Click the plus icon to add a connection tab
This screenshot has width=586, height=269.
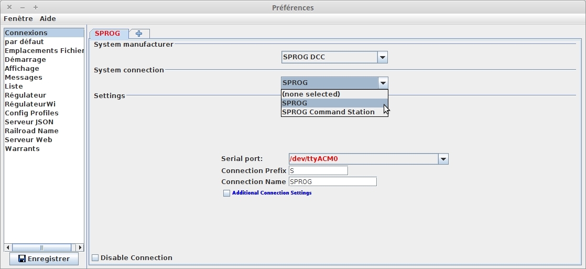click(139, 34)
